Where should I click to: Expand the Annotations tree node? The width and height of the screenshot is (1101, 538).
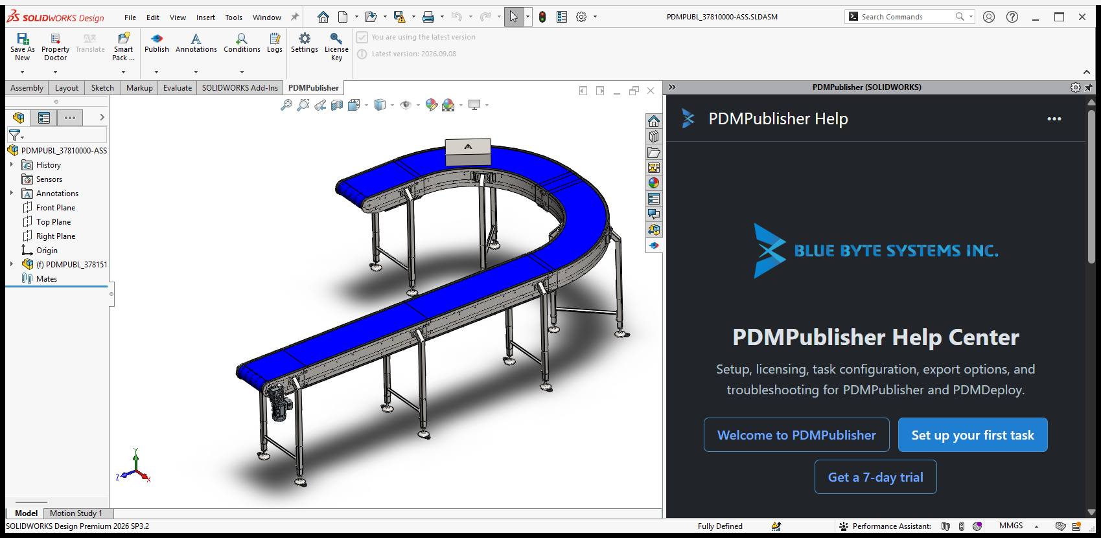coord(12,193)
